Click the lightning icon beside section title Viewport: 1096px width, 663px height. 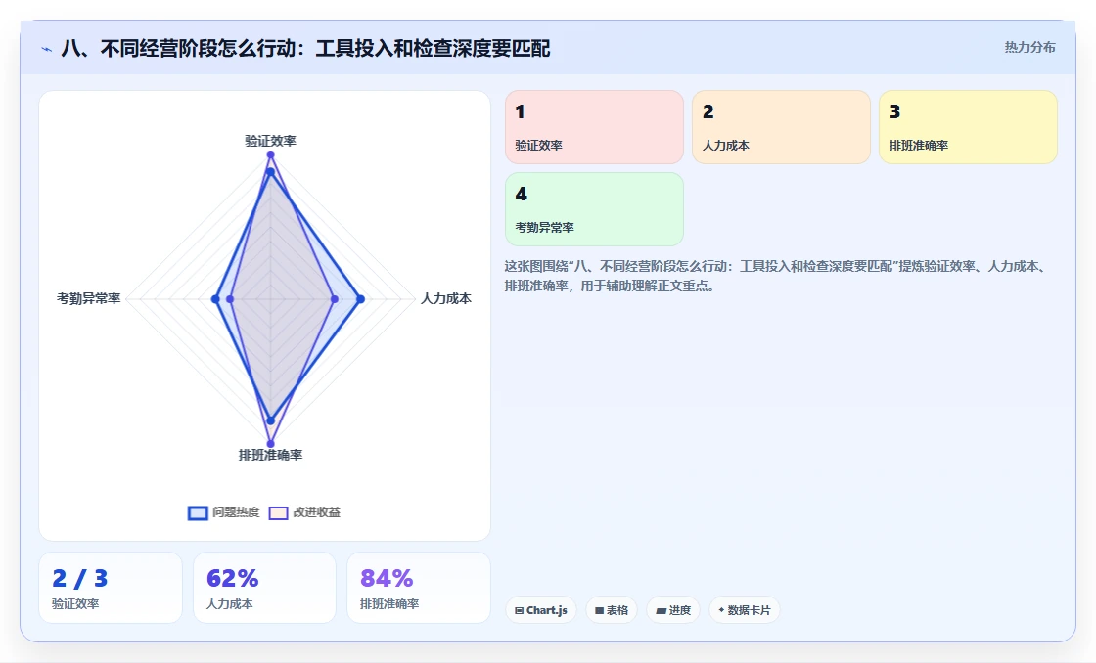pyautogui.click(x=47, y=50)
